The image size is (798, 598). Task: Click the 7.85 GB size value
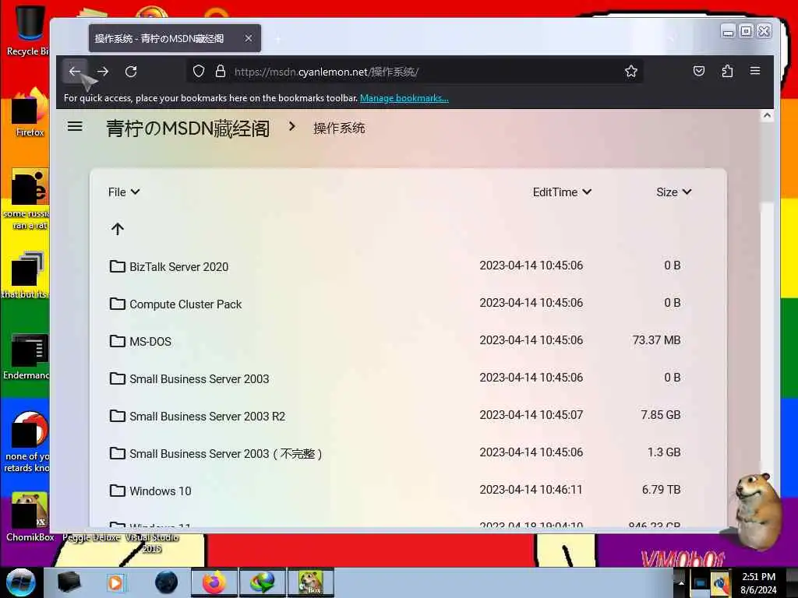661,415
